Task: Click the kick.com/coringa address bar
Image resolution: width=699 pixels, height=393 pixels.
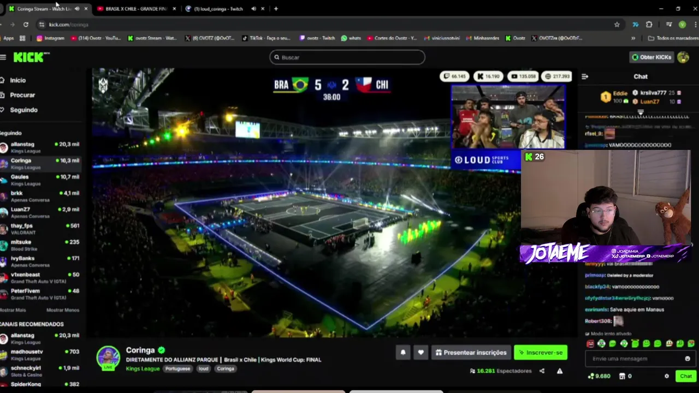Action: pos(328,25)
